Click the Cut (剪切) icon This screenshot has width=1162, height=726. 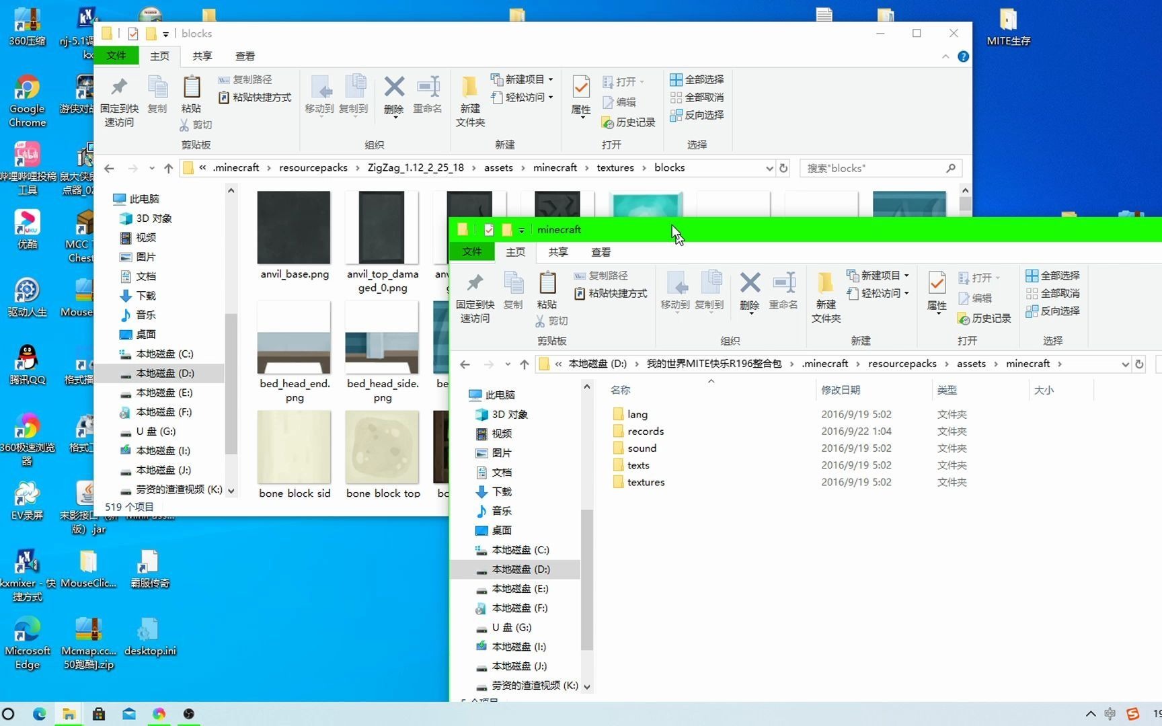point(196,124)
